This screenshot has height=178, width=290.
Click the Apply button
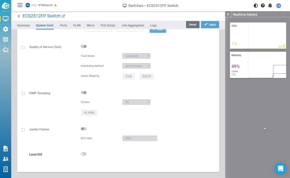click(x=210, y=25)
